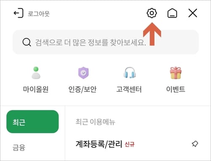Click the magnifier search icon
This screenshot has height=161, width=211.
(x=27, y=42)
